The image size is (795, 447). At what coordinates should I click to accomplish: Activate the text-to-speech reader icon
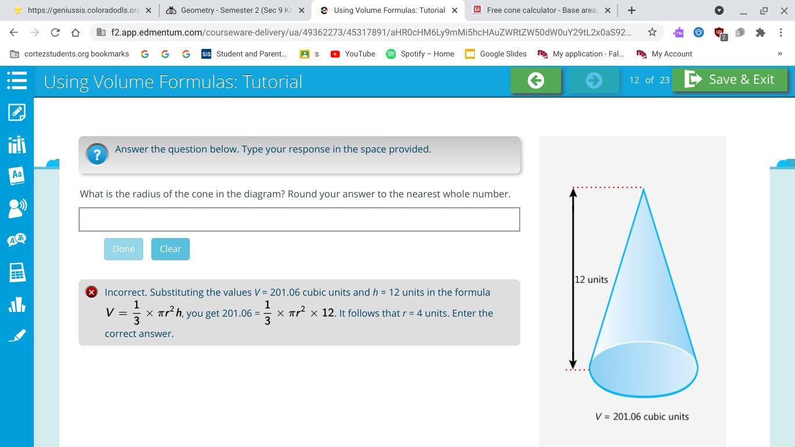coord(17,208)
